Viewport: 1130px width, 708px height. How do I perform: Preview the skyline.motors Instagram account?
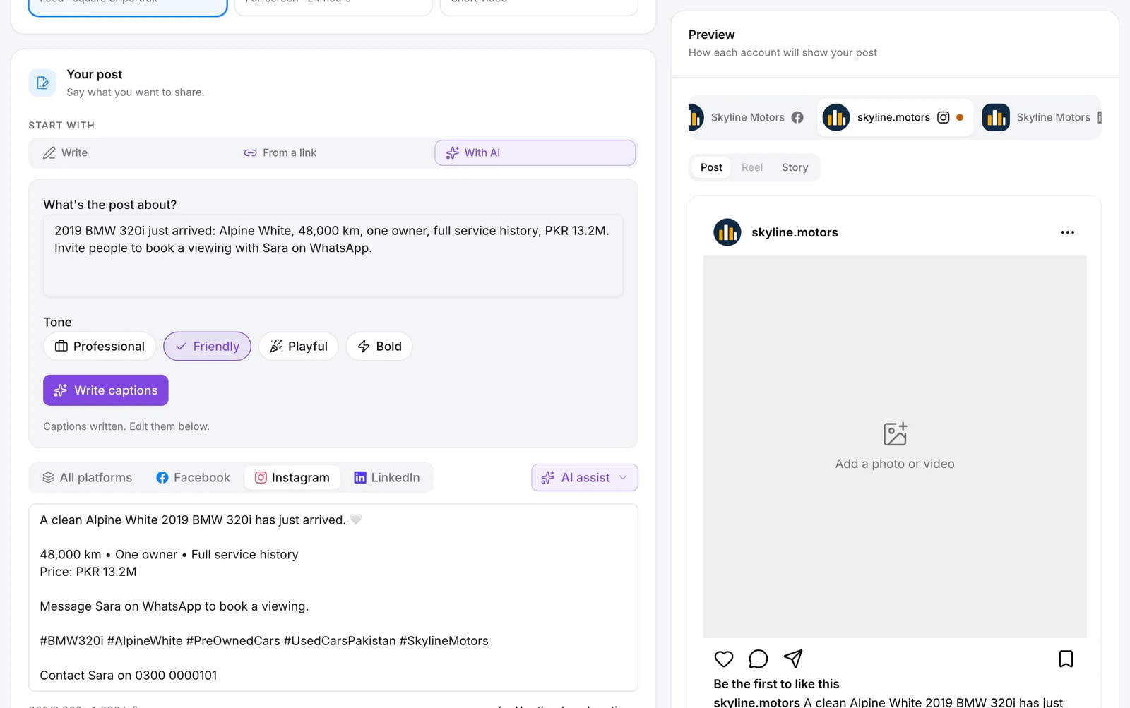click(x=894, y=118)
